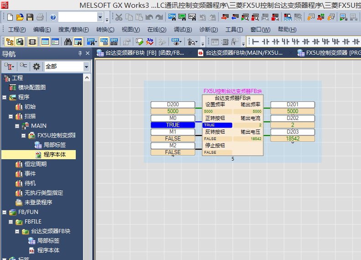Click the I/O check icon
The height and width of the screenshot is (260, 361).
[x=150, y=42]
